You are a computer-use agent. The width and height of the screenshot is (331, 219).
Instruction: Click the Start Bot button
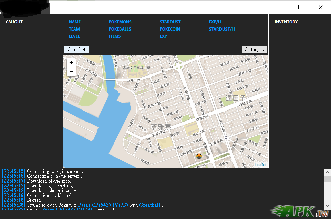[x=76, y=49]
